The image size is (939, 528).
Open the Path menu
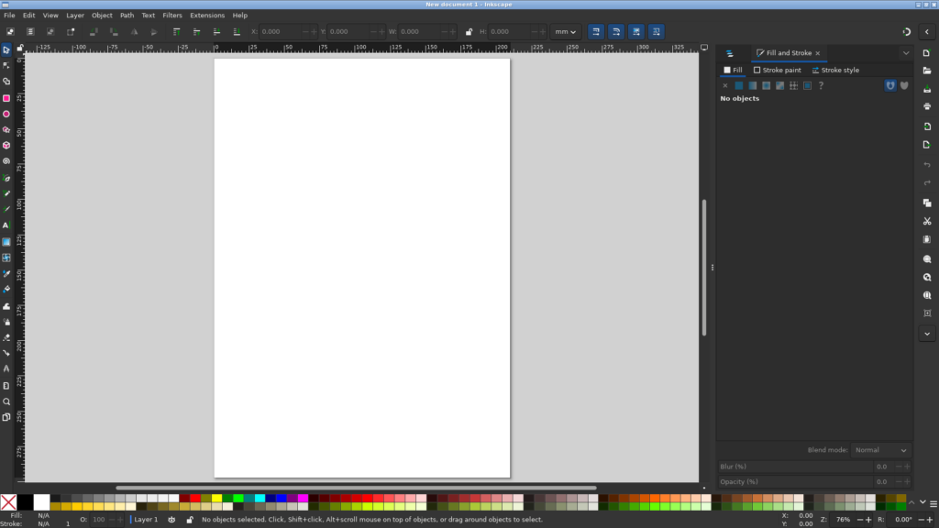click(x=127, y=15)
